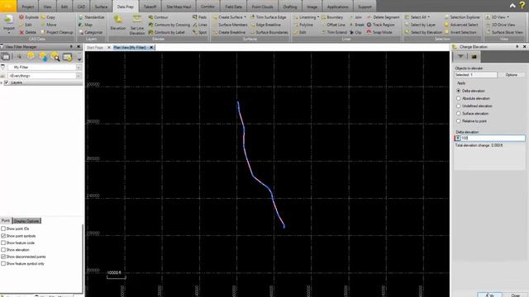
Task: Click Trim Surface Edge
Action: pos(268,17)
